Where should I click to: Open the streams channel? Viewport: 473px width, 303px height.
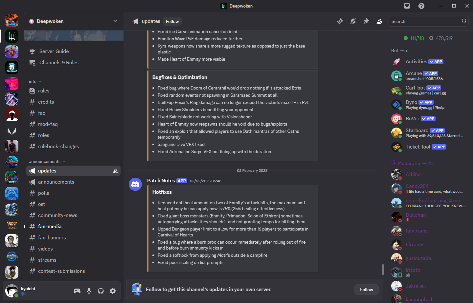click(74, 260)
